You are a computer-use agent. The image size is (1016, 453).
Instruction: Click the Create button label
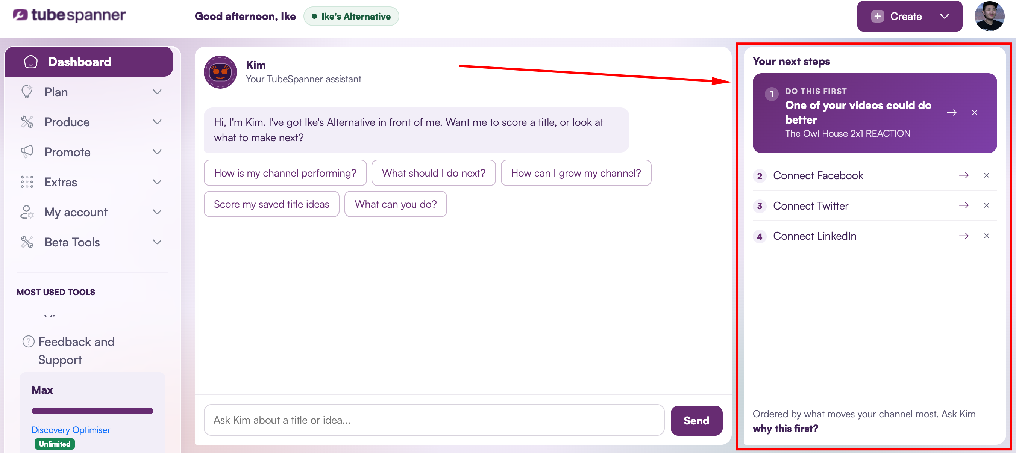click(906, 16)
